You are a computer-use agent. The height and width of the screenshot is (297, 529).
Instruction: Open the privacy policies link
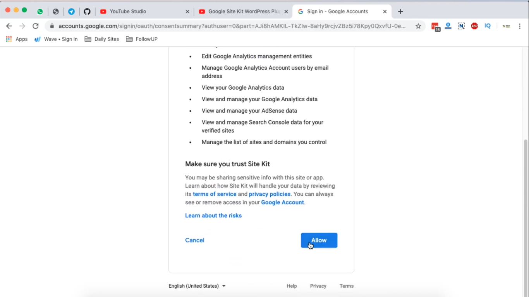(270, 194)
